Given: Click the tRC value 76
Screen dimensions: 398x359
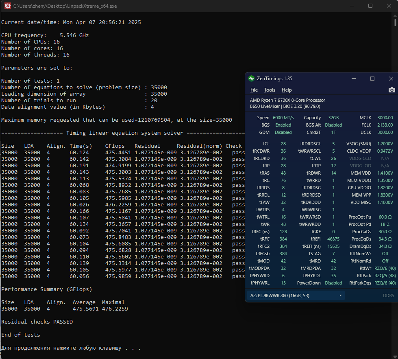Looking at the screenshot, I should click(283, 180).
